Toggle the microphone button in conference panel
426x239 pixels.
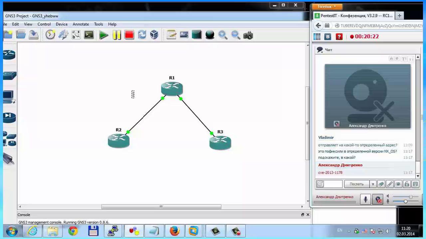pos(365,199)
